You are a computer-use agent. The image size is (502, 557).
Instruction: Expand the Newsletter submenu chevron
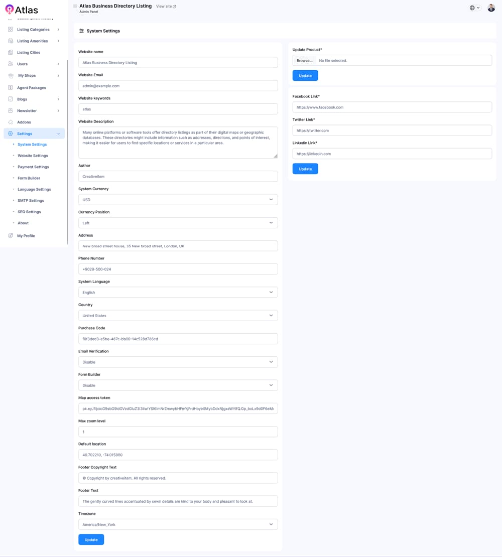[x=58, y=110]
